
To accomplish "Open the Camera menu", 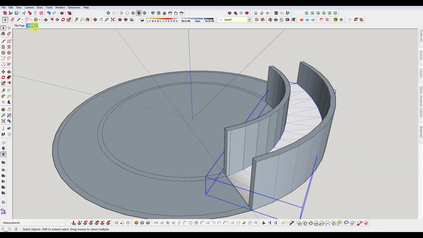I will coord(29,7).
